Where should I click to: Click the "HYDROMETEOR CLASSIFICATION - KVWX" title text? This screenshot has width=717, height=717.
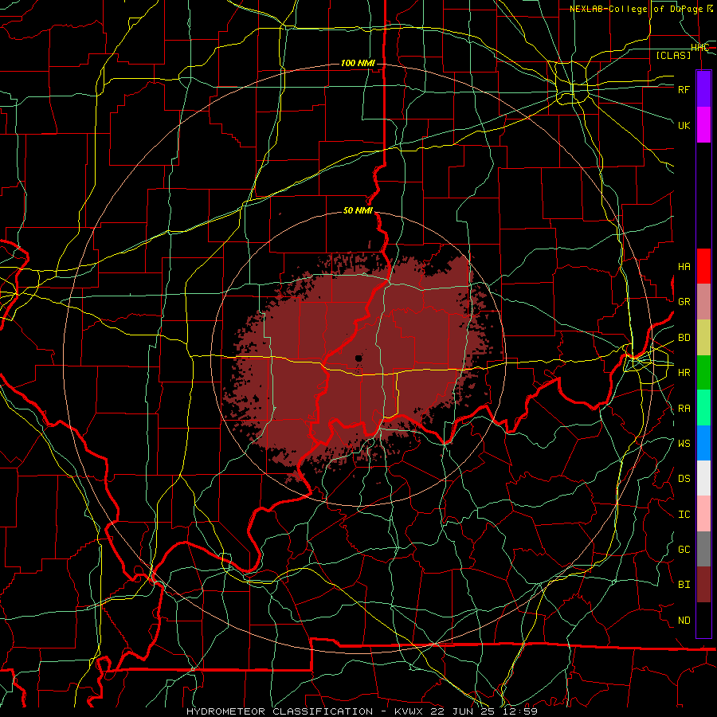pyautogui.click(x=305, y=711)
